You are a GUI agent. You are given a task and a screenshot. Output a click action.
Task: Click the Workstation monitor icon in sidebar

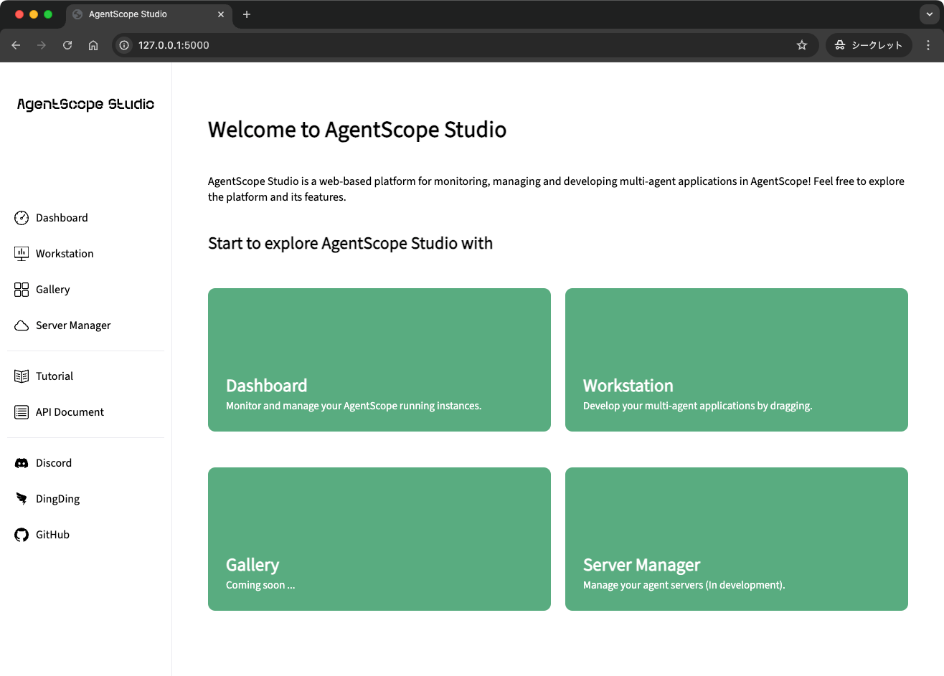coord(22,254)
